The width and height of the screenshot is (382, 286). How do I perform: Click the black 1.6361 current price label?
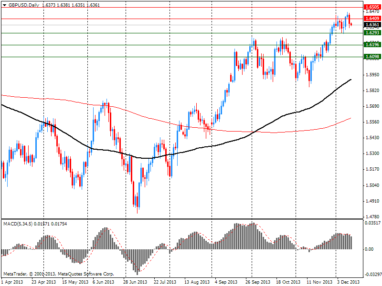coord(372,25)
